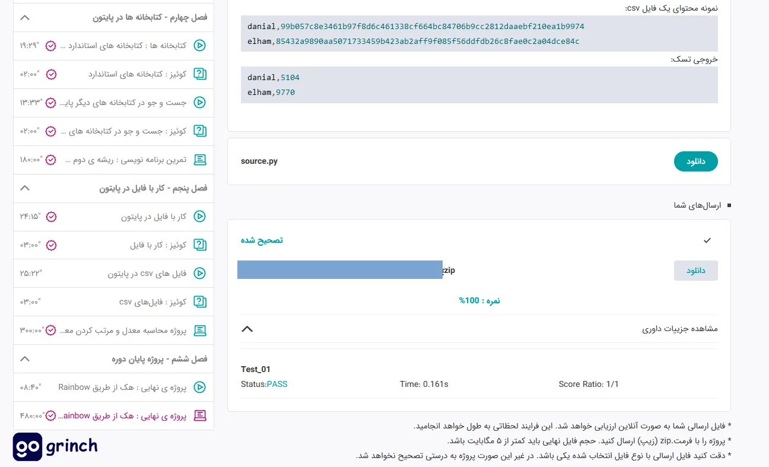Screen dimensions: 769x467
Task: Click the source.py file name
Action: pos(259,161)
